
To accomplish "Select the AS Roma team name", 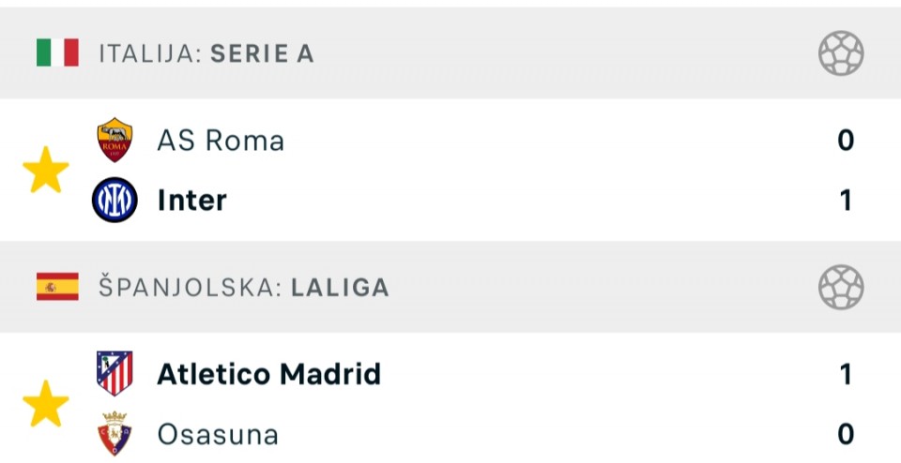I will coord(221,141).
